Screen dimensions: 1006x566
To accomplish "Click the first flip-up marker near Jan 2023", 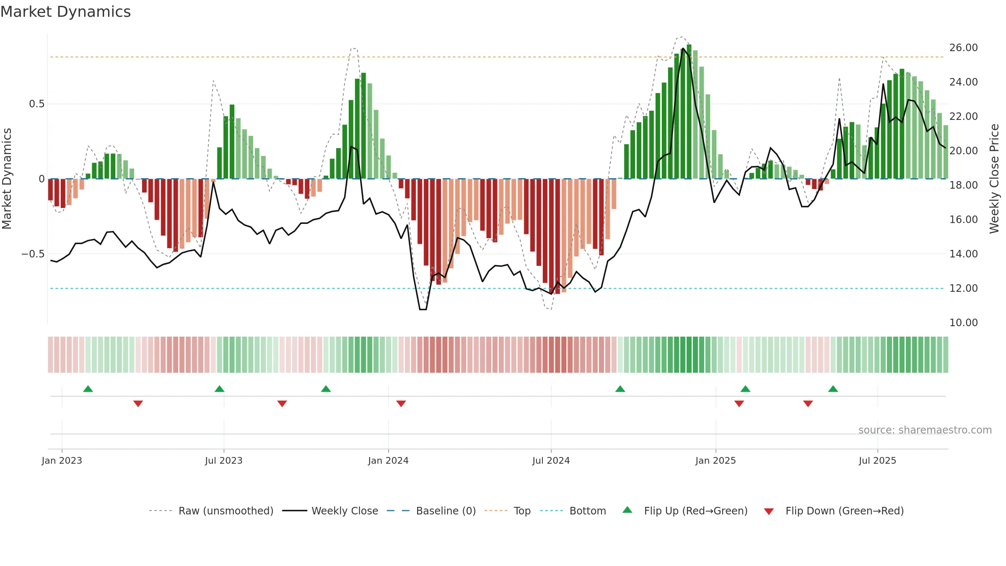I will tap(88, 389).
